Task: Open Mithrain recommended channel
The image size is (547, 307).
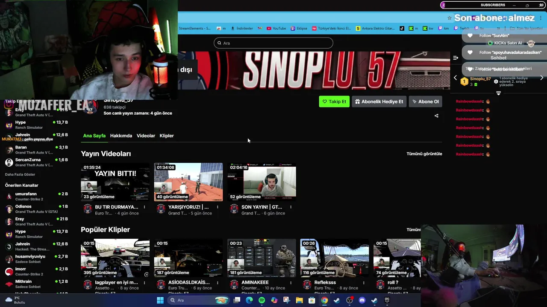Action: point(36,284)
